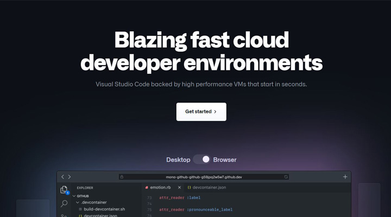Open the Explorer files icon in the activity bar
Viewport: 391px width, 217px height.
coord(64,190)
